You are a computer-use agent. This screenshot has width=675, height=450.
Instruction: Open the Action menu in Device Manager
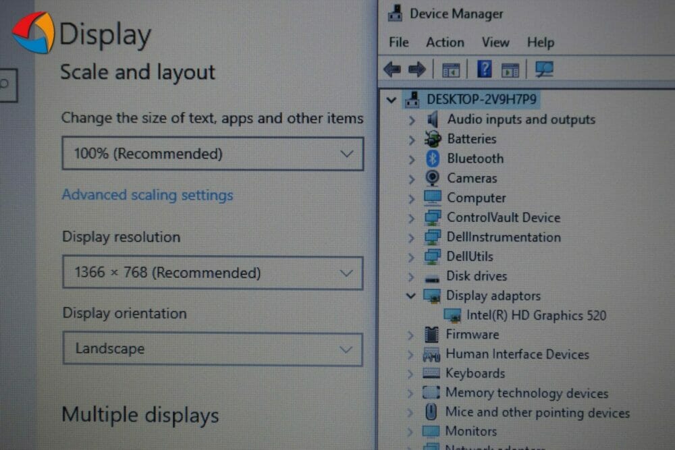point(445,42)
